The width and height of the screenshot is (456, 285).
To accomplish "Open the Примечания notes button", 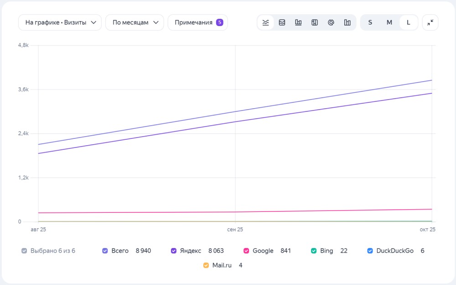I will (198, 22).
